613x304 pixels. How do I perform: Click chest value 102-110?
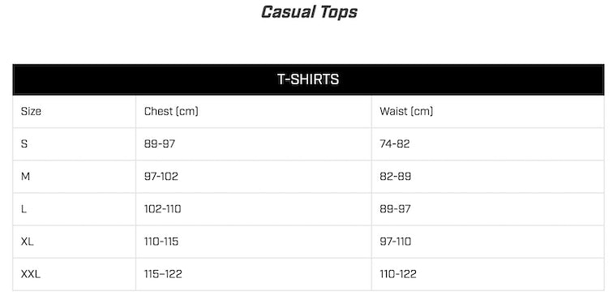tap(163, 209)
